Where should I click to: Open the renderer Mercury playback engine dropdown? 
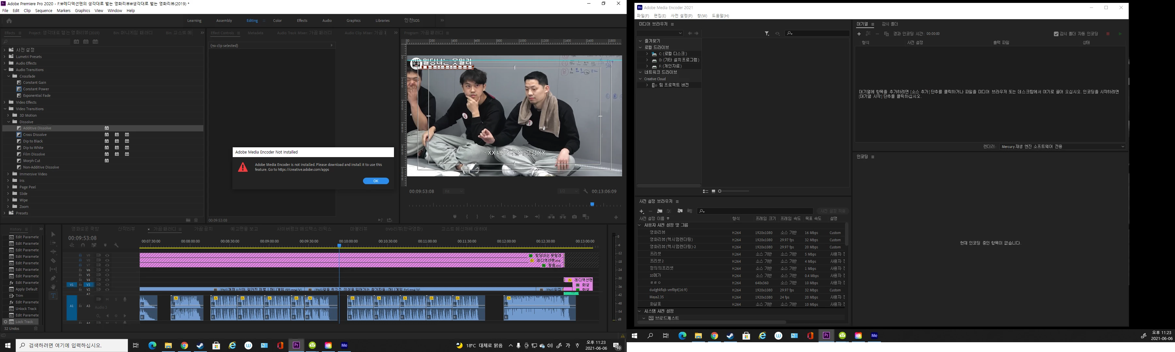click(1062, 147)
